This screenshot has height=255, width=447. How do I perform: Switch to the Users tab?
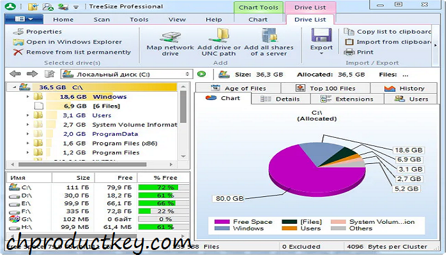click(411, 99)
